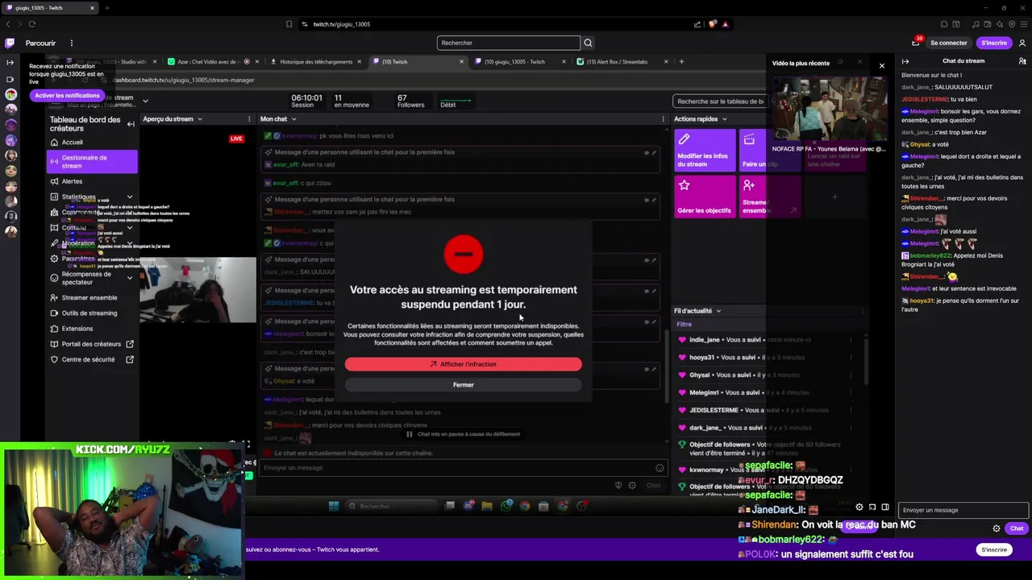Open Extensions sidebar item
Viewport: 1032px width, 580px height.
click(x=77, y=329)
